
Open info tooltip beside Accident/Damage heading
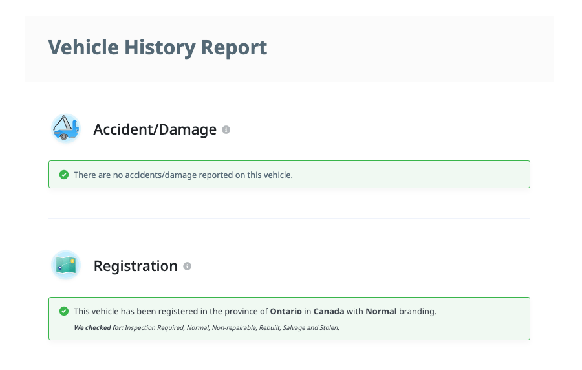click(226, 129)
